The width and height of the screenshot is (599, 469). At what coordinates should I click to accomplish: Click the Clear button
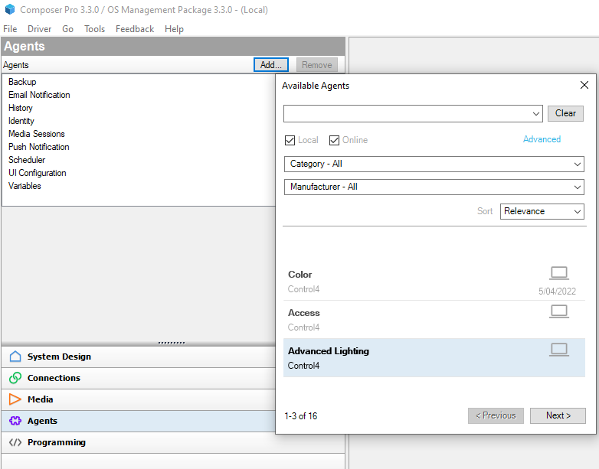pos(565,113)
